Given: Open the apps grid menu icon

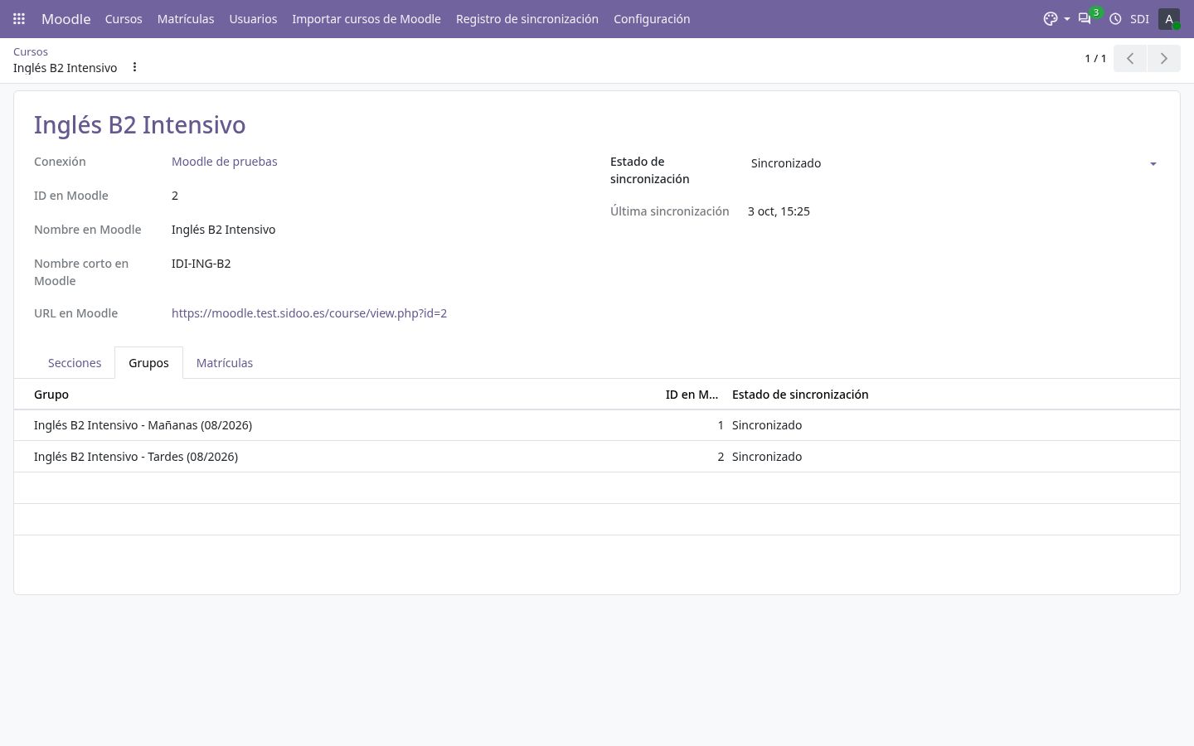Looking at the screenshot, I should [x=19, y=18].
